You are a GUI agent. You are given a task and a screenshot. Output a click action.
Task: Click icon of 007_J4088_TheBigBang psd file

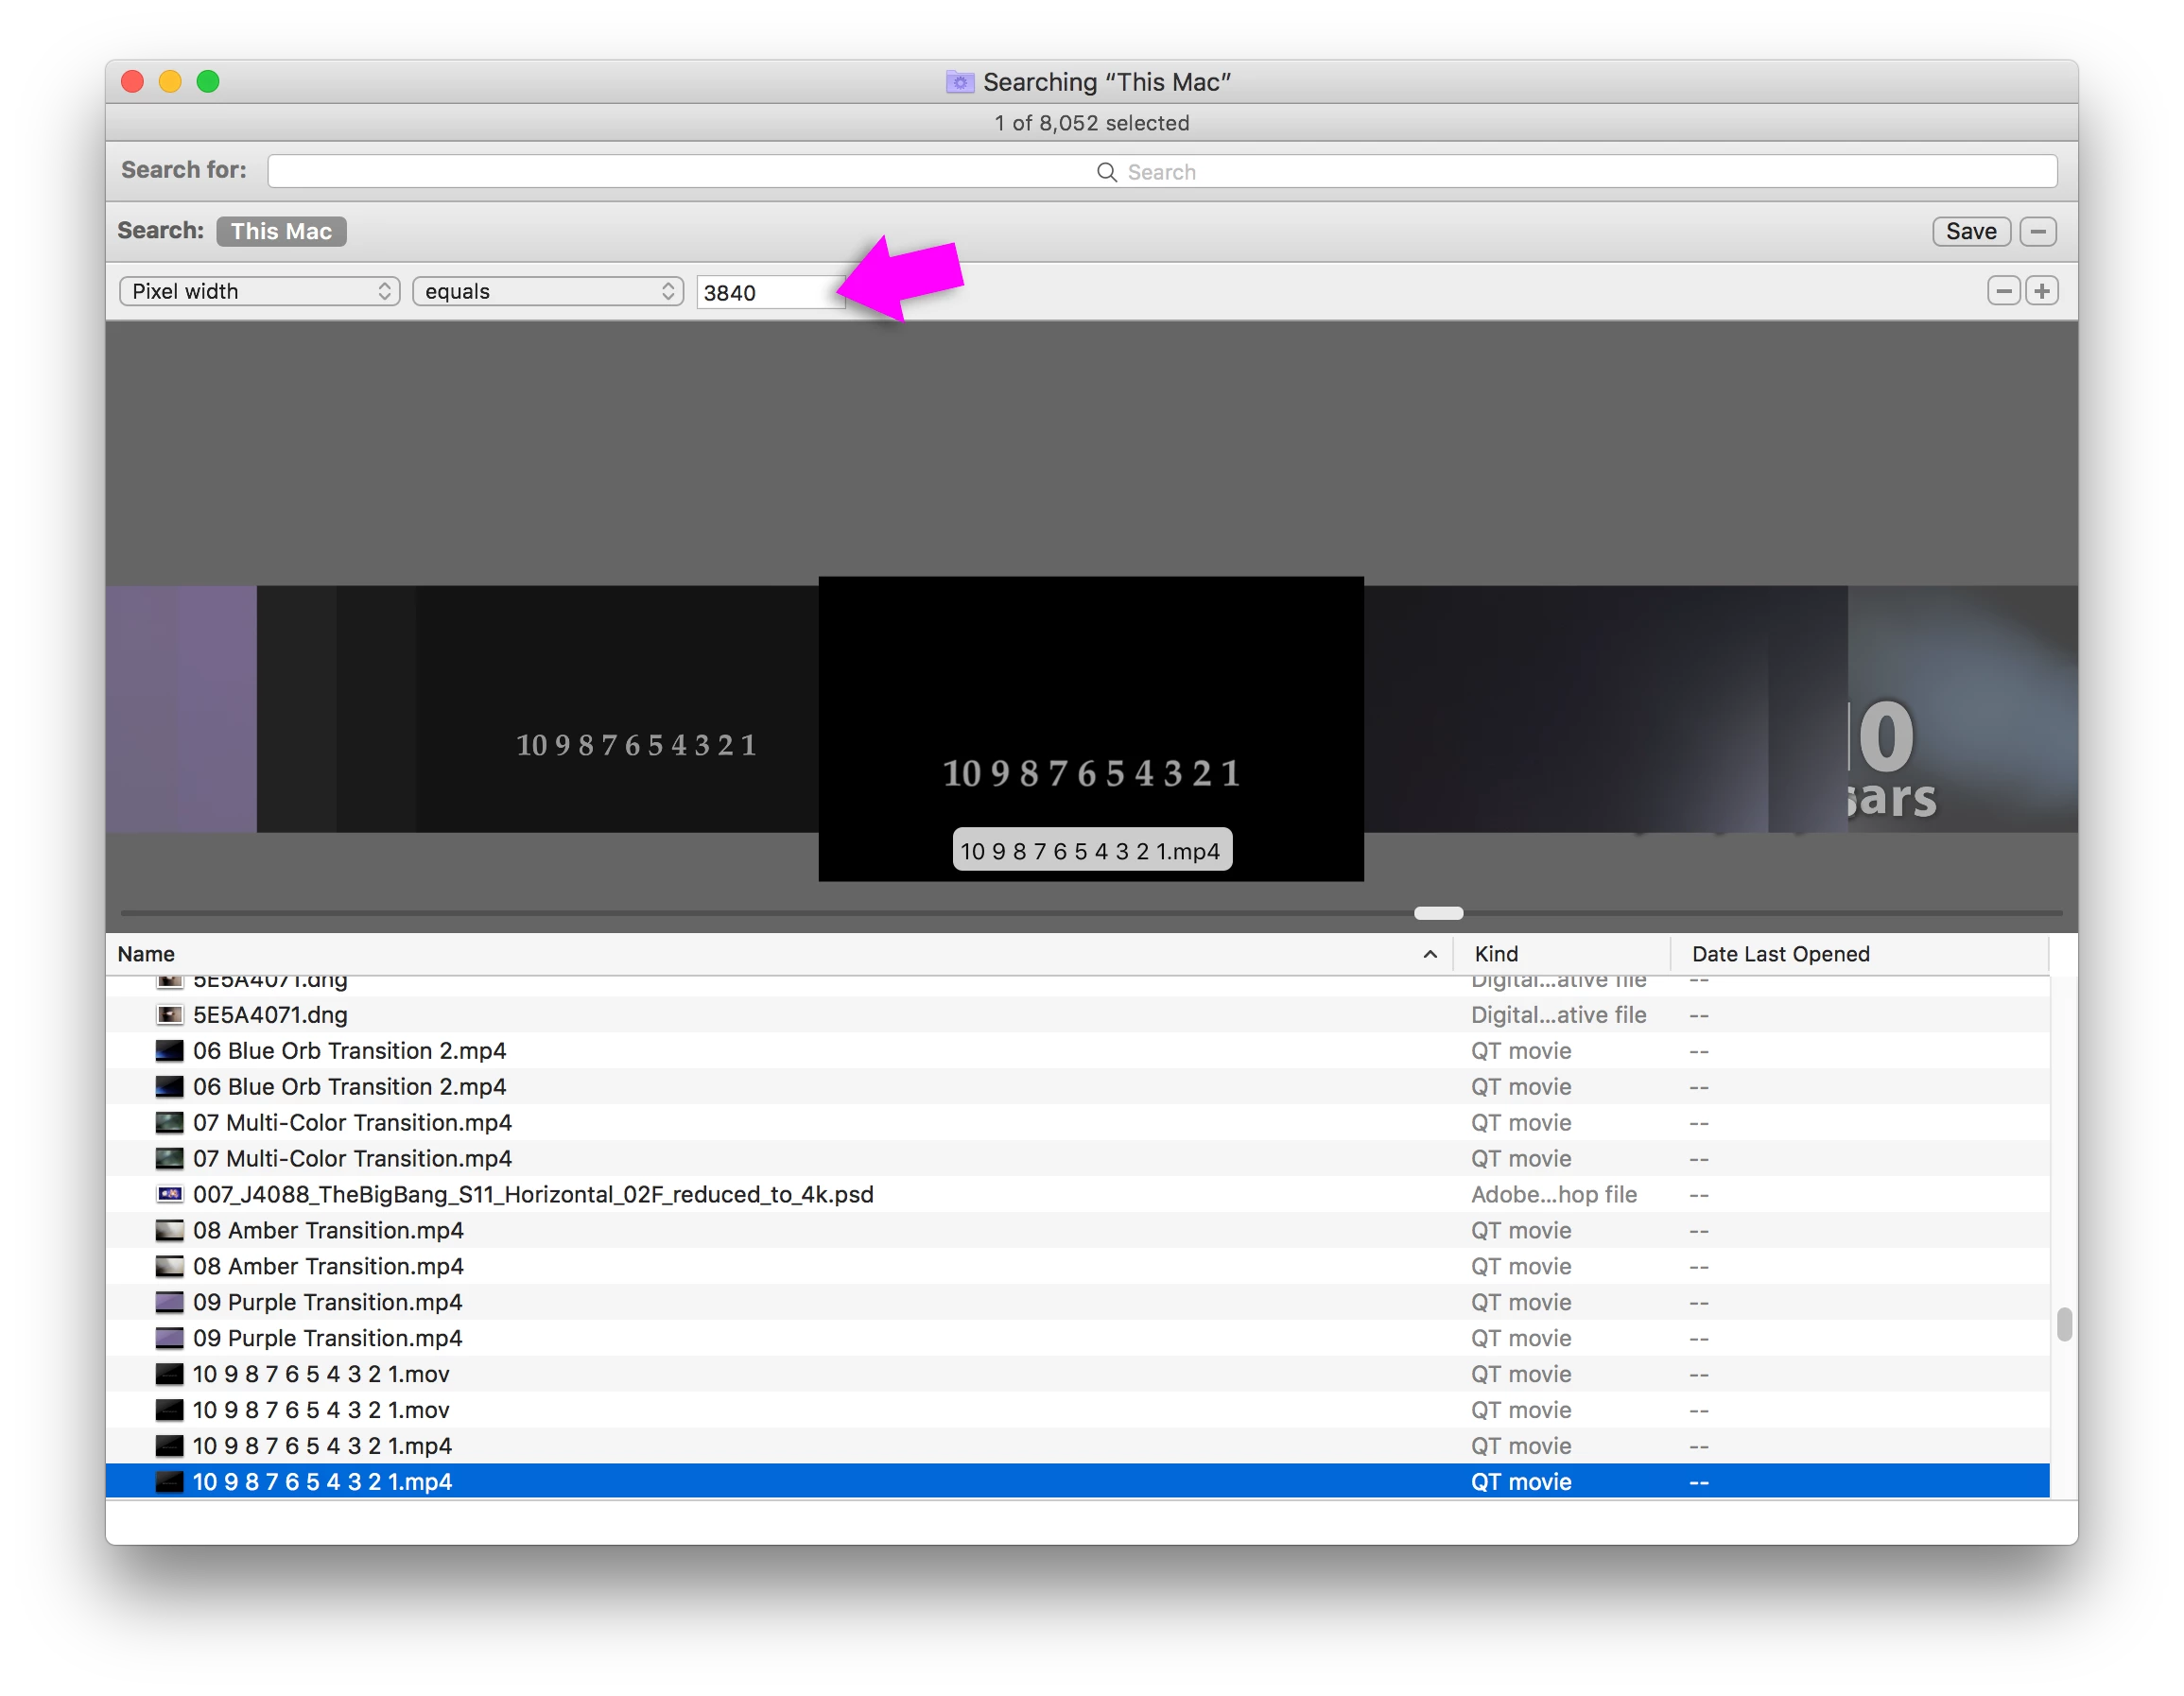click(170, 1194)
